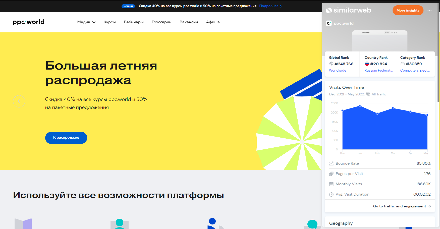
Task: Click the Russian flag icon under Country Rank
Action: pyautogui.click(x=367, y=64)
